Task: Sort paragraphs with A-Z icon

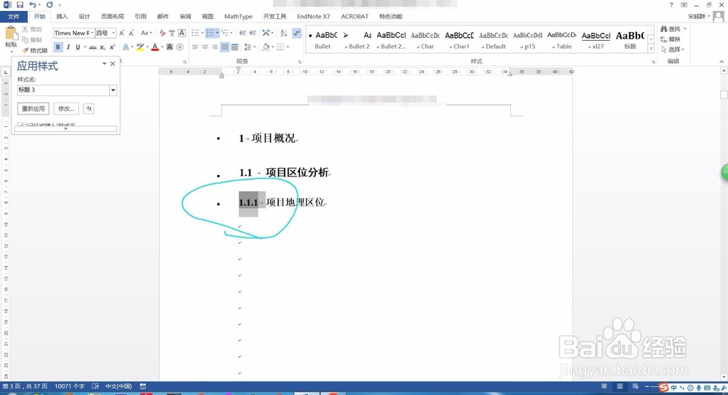Action: [x=284, y=33]
